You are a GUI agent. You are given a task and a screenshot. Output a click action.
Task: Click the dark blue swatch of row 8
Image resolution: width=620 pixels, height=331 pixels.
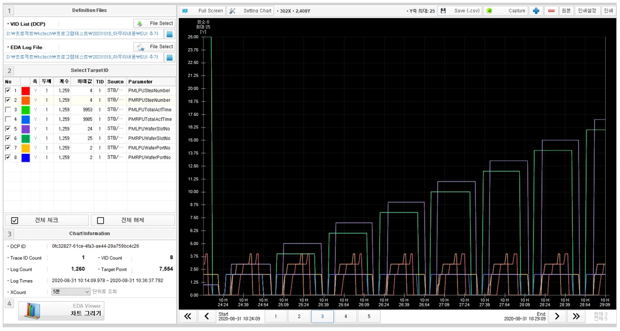(x=25, y=157)
